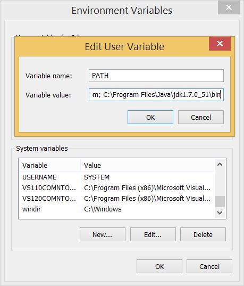Viewport: 244px width, 286px height.
Task: Close the Edit User Variable dialog
Action: coord(220,44)
